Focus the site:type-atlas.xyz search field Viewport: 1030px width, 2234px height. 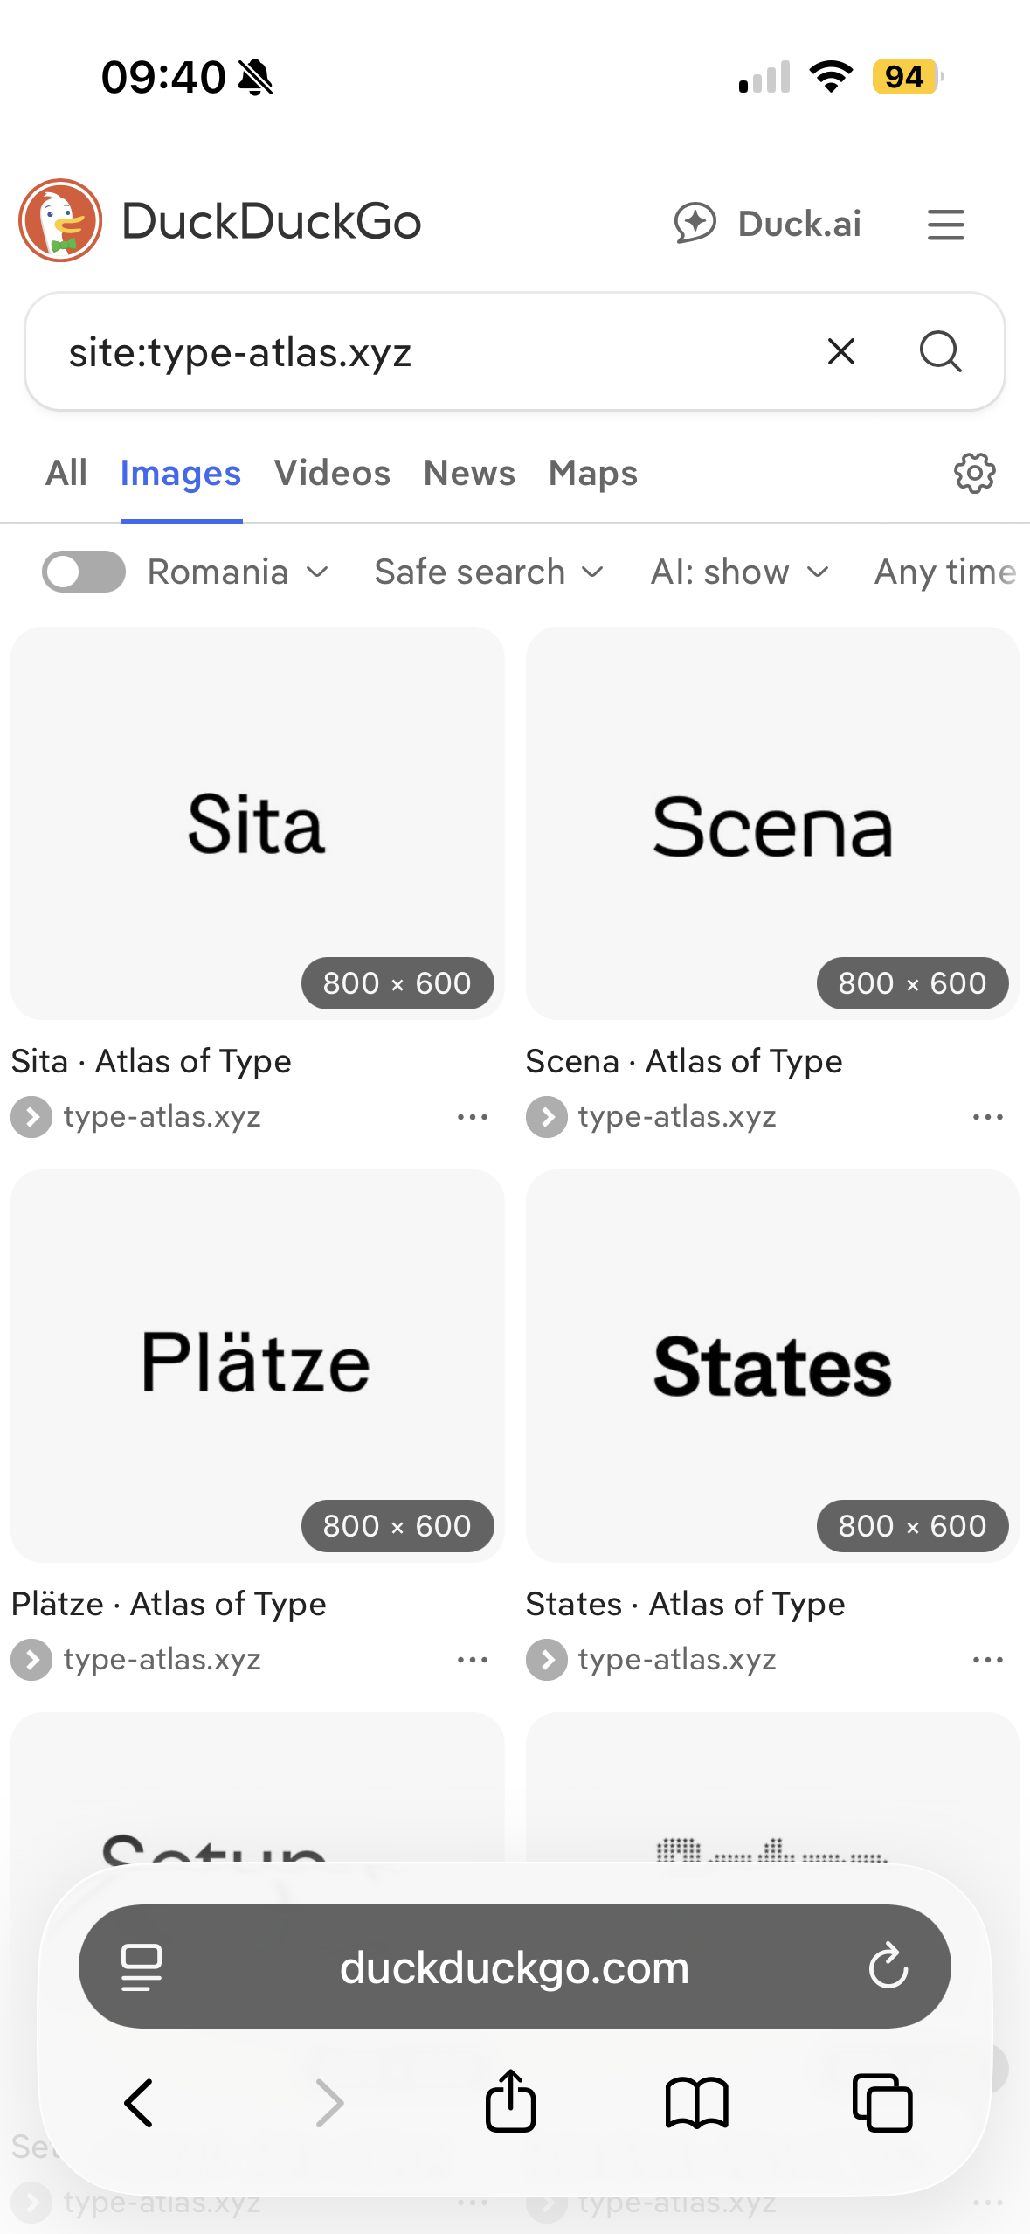click(419, 352)
